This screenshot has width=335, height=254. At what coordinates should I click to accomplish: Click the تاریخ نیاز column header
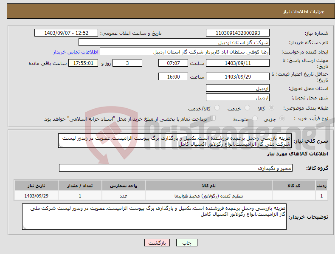coord(37,186)
